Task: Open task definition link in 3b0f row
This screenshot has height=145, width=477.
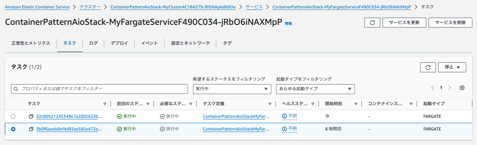Action: point(237,129)
